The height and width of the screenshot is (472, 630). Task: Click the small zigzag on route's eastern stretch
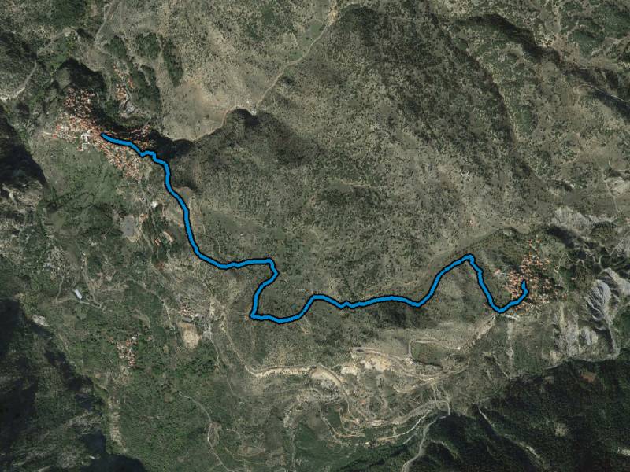coord(346,304)
